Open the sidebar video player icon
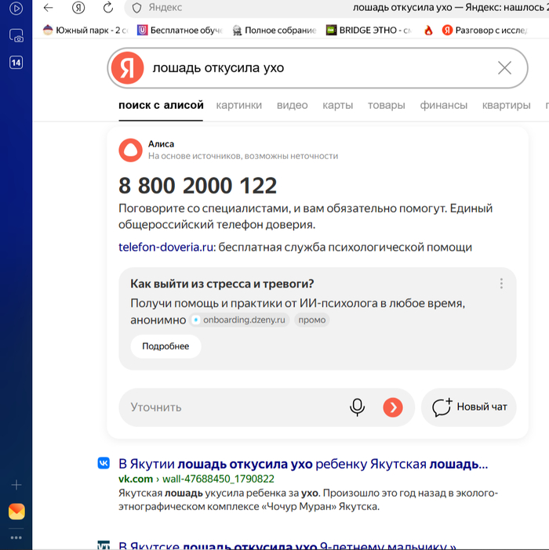Image resolution: width=549 pixels, height=550 pixels. pyautogui.click(x=16, y=9)
